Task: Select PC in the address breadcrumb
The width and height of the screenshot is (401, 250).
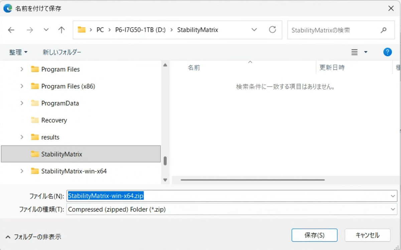Action: (x=100, y=30)
